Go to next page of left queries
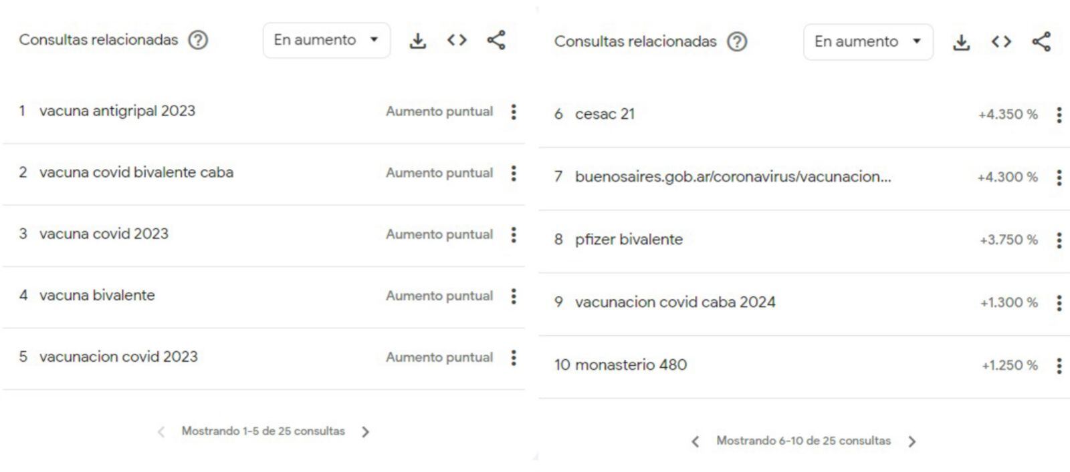Viewport: 1070px width, 472px height. 365,432
